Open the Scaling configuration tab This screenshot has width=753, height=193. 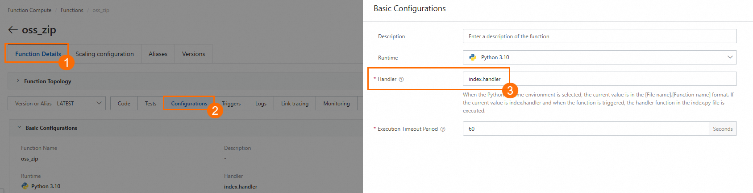(104, 54)
